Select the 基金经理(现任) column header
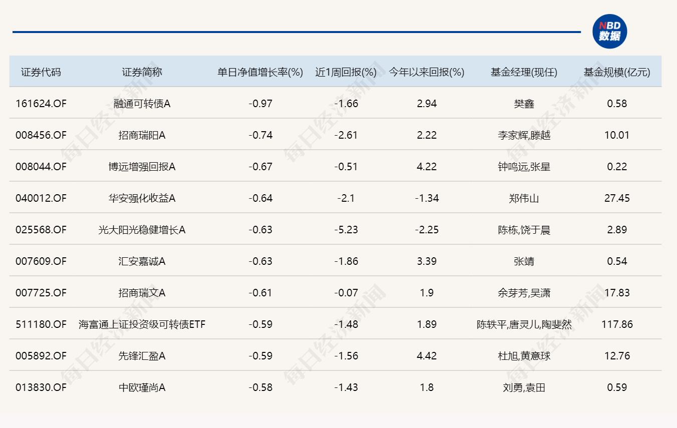 click(x=524, y=72)
